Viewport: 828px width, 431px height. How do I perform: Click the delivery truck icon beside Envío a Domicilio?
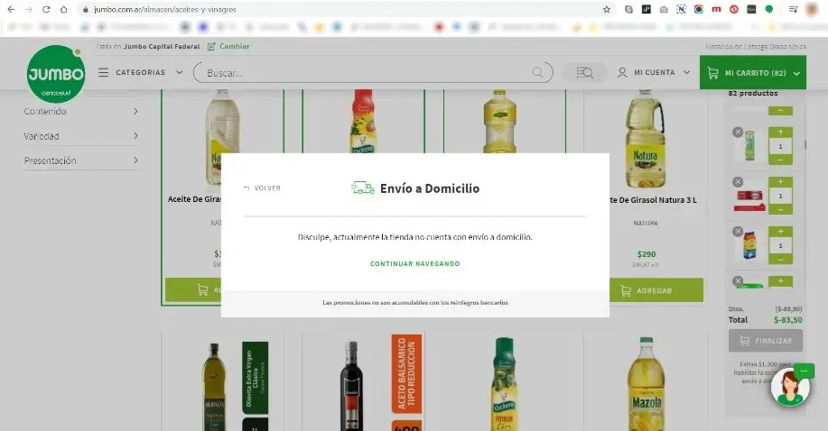[363, 188]
